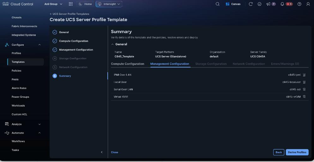This screenshot has width=314, height=162.
Task: Click the UCS C845A server family value
Action: (258, 56)
